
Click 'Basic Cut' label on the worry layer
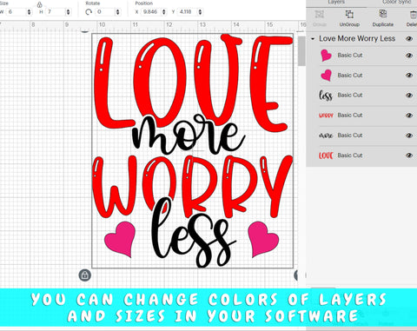pos(350,116)
